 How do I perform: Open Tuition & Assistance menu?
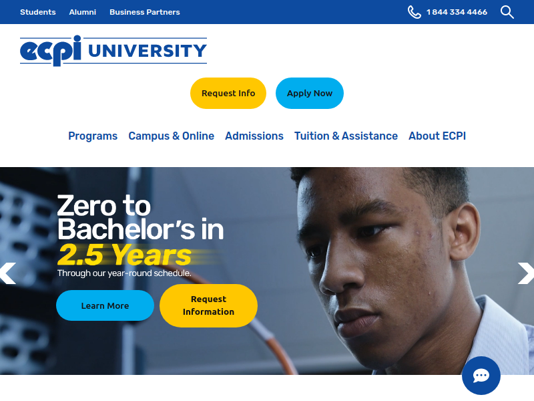tap(346, 136)
